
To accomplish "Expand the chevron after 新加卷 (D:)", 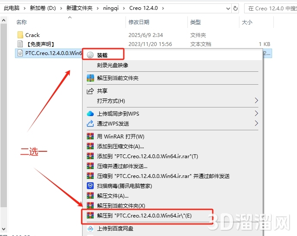I will [61, 8].
